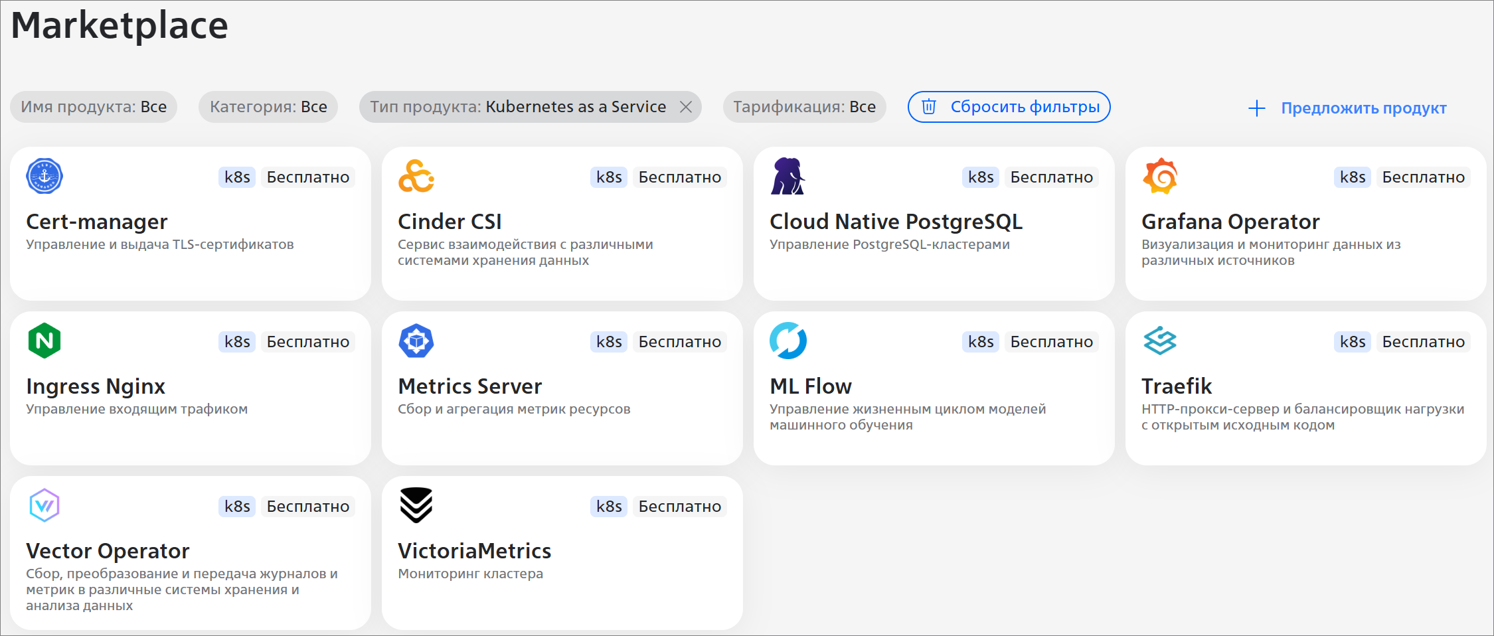Click the Cloud Native PostgreSQL elephant icon
This screenshot has height=636, width=1494.
point(788,177)
